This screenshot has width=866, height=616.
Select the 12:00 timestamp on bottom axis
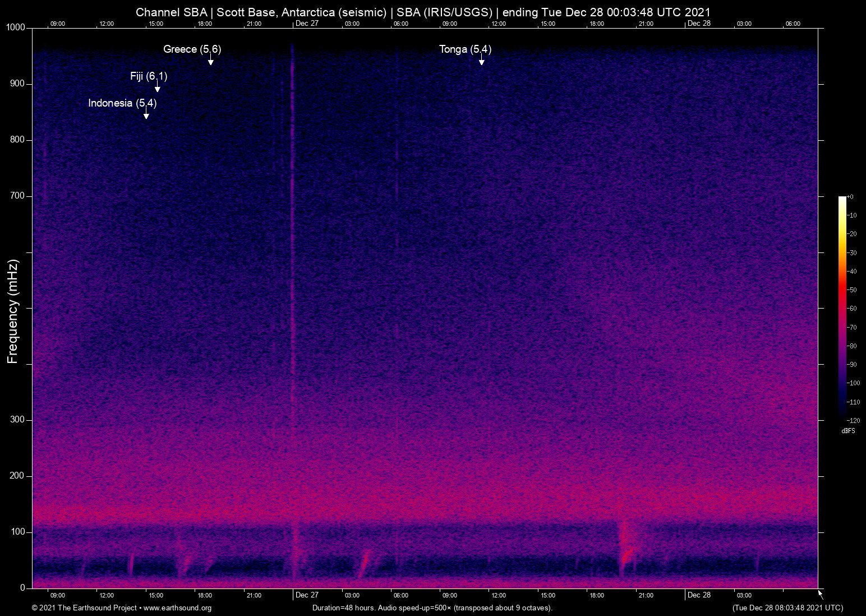point(107,595)
